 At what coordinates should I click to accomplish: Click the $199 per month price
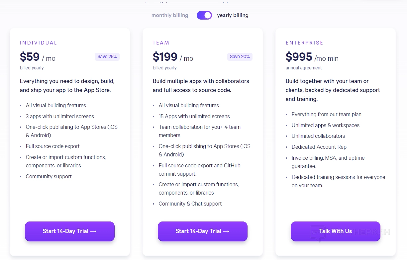pyautogui.click(x=173, y=57)
